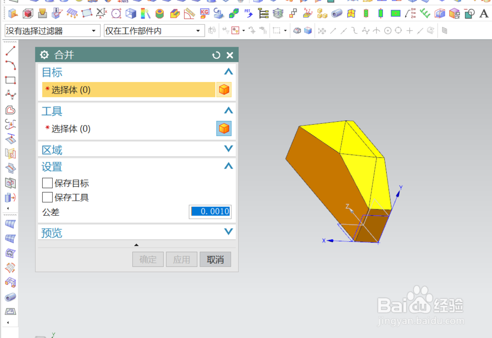
Task: Open the 合并 dialog settings gear
Action: tap(44, 55)
